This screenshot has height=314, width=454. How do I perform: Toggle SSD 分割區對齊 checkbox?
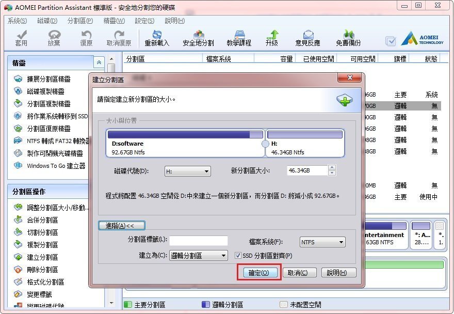[238, 256]
